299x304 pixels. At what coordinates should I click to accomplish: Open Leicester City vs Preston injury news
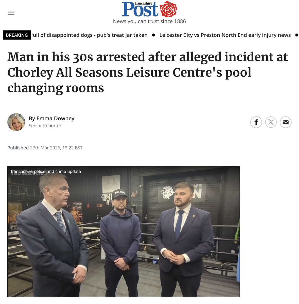point(225,35)
